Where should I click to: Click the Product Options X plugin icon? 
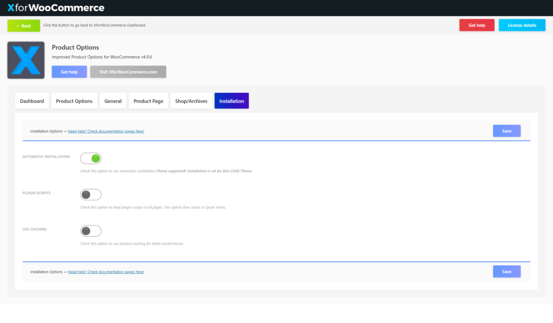(26, 60)
